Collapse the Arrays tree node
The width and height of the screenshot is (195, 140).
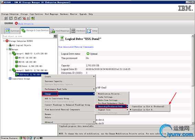(7, 49)
